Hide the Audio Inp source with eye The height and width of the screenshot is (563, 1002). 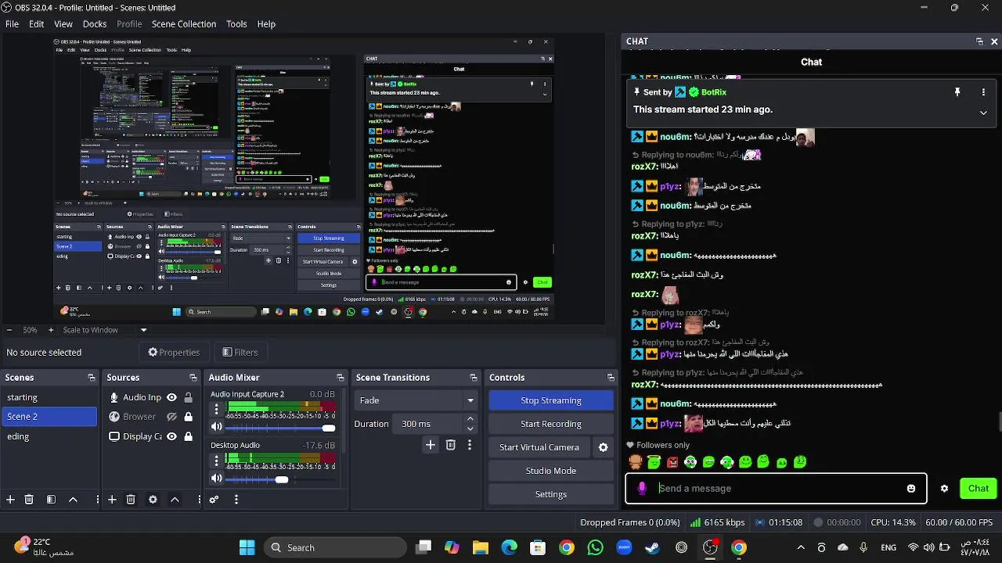pyautogui.click(x=171, y=397)
